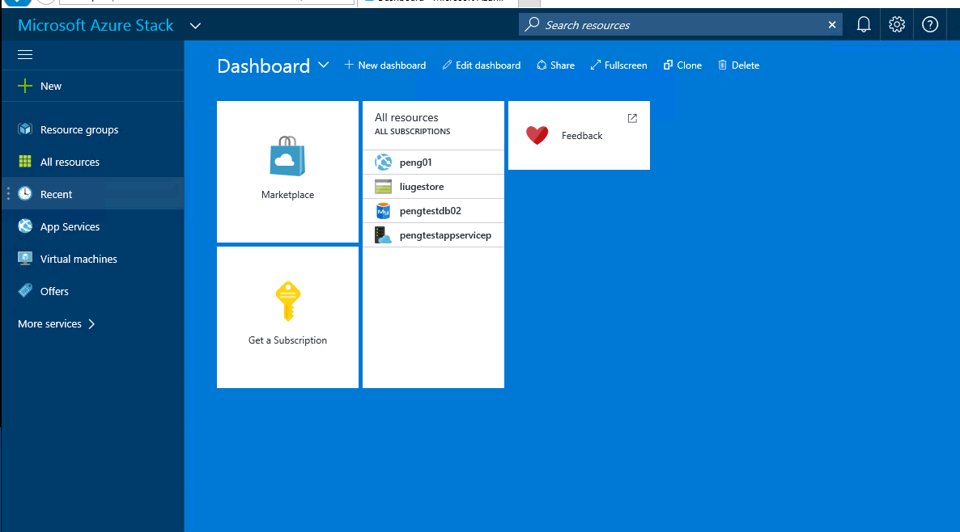Expand the Microsoft Azure Stack dropdown chevron

coord(195,26)
